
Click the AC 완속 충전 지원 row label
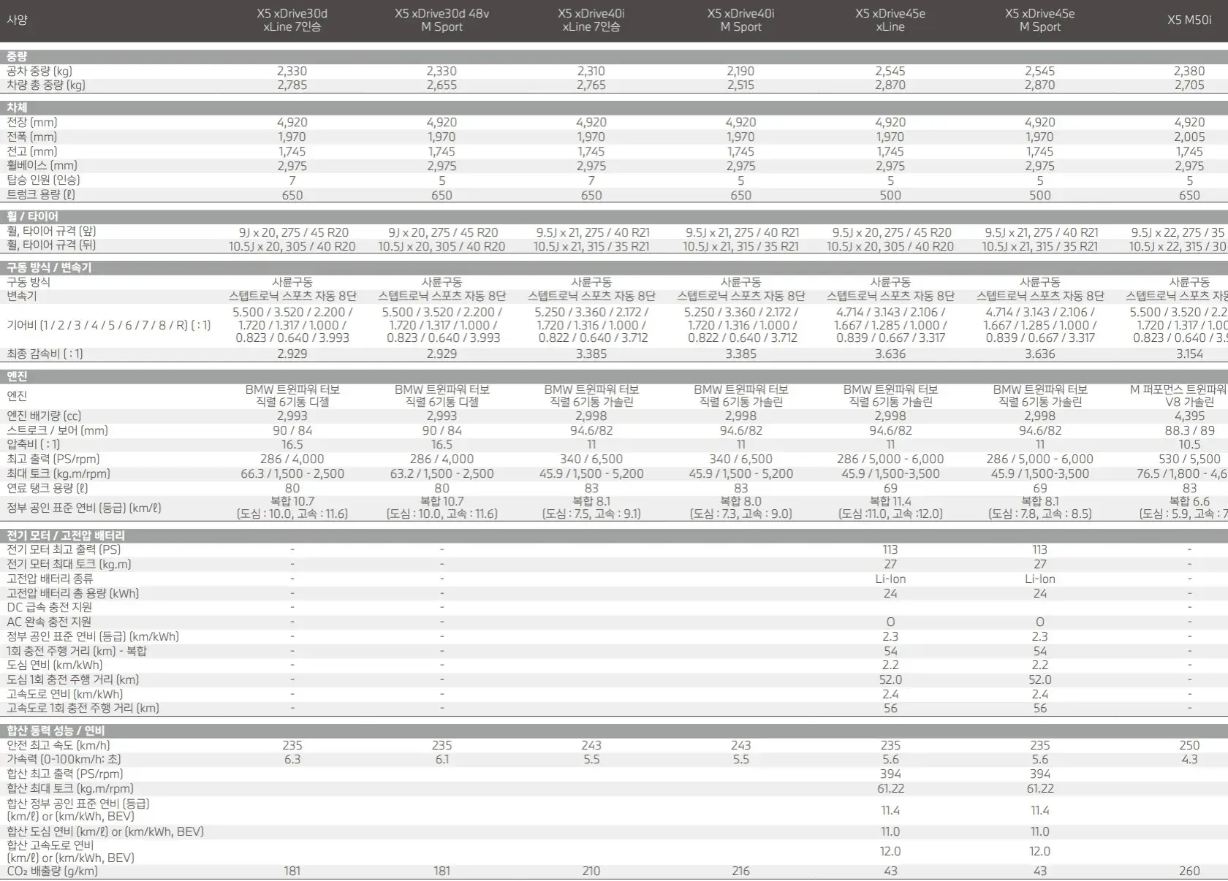click(x=49, y=622)
